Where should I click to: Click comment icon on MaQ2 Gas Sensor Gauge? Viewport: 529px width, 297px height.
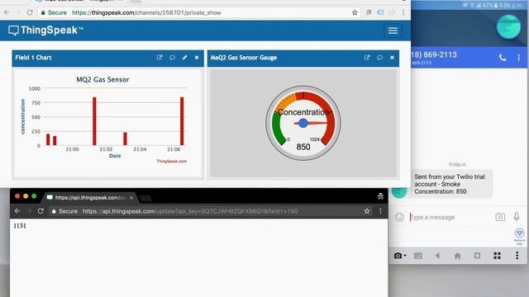tap(379, 58)
